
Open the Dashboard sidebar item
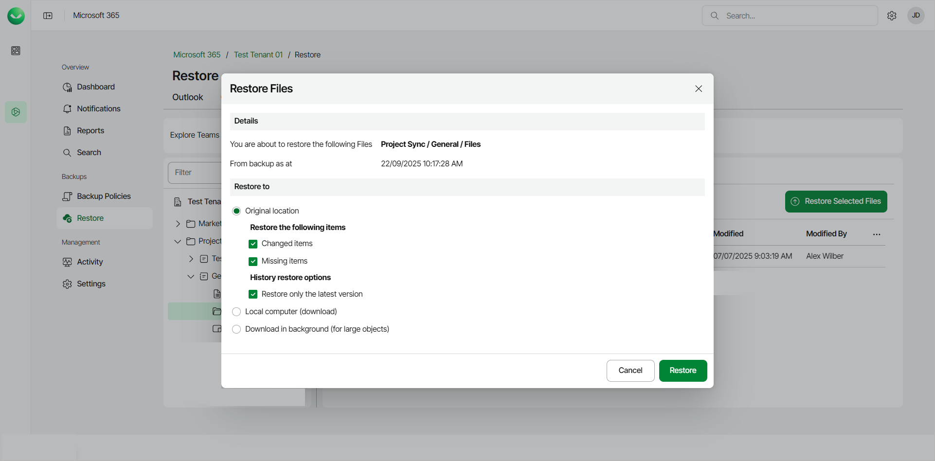tap(96, 87)
